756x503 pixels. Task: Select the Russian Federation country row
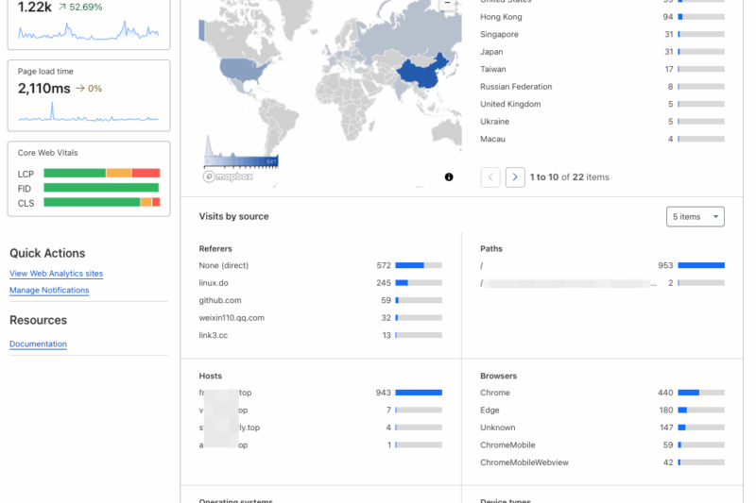pyautogui.click(x=602, y=87)
